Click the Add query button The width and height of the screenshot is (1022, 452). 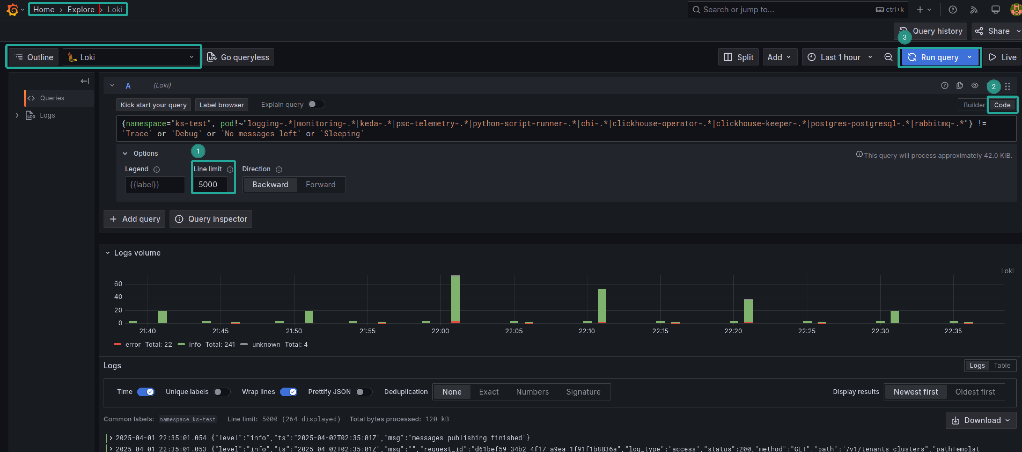pos(134,219)
